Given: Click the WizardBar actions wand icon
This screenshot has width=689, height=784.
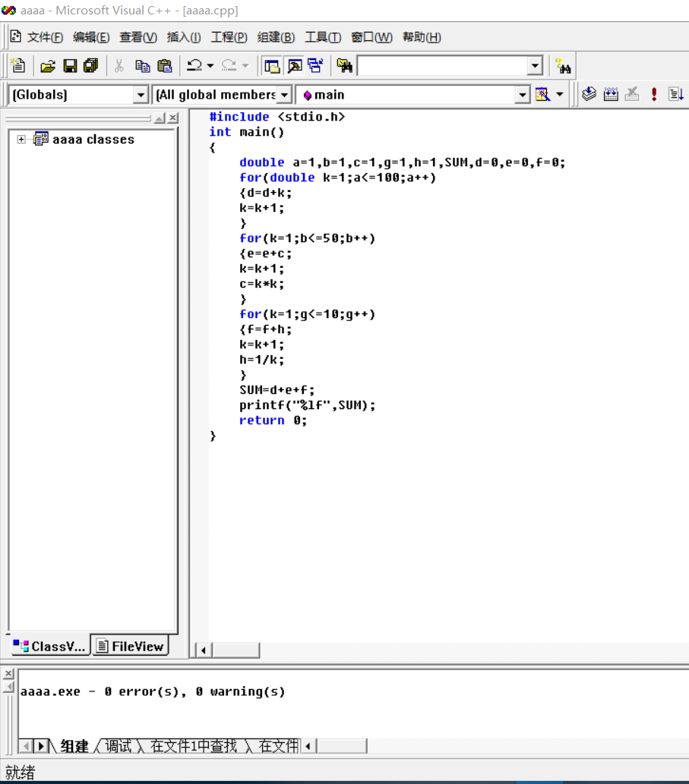Looking at the screenshot, I should pyautogui.click(x=543, y=95).
